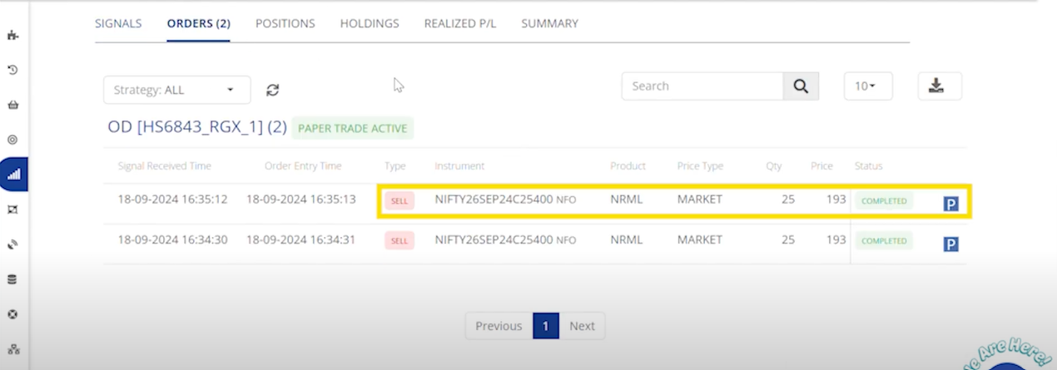This screenshot has height=370, width=1057.
Task: Switch to the SIGNALS tab
Action: [118, 23]
